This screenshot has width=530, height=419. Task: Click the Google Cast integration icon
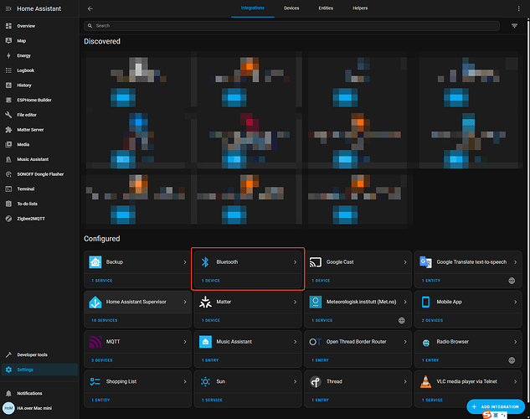pyautogui.click(x=316, y=262)
